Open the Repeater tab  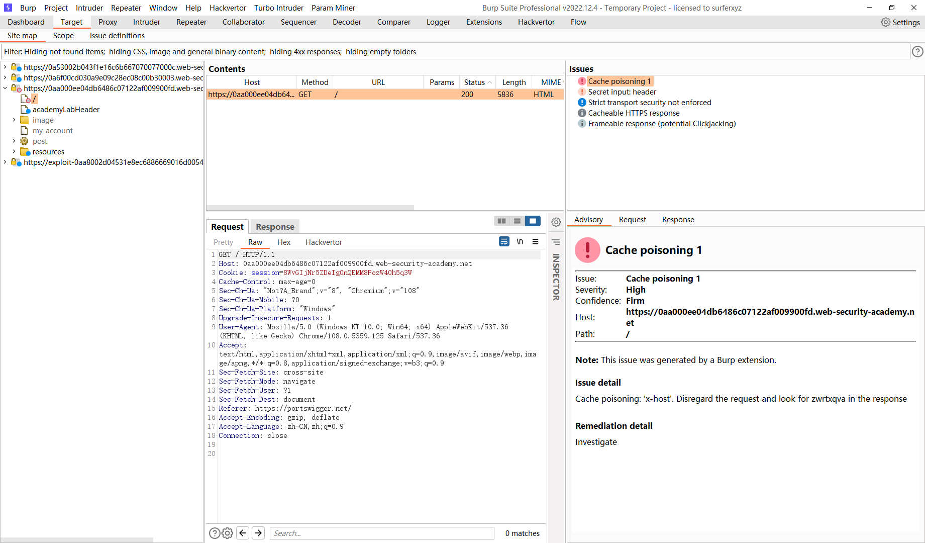191,22
